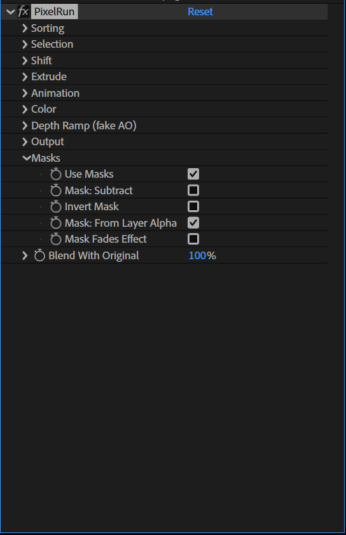Select the Invert Mask property name
346x535 pixels.
tap(92, 206)
